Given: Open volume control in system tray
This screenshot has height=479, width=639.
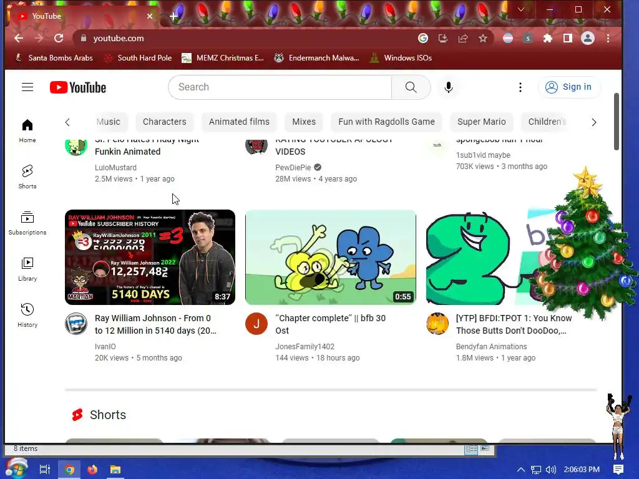Looking at the screenshot, I should [x=550, y=470].
